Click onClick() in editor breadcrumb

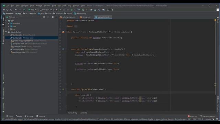[x=84, y=113]
